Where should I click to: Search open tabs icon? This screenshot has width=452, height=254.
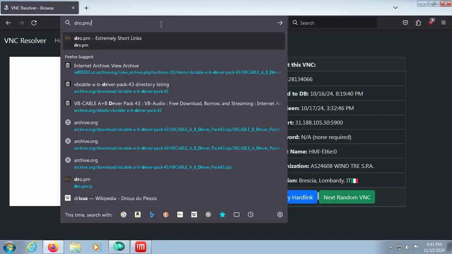tap(237, 214)
